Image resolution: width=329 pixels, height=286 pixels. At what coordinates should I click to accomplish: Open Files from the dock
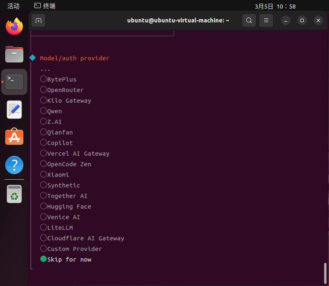coord(14,54)
